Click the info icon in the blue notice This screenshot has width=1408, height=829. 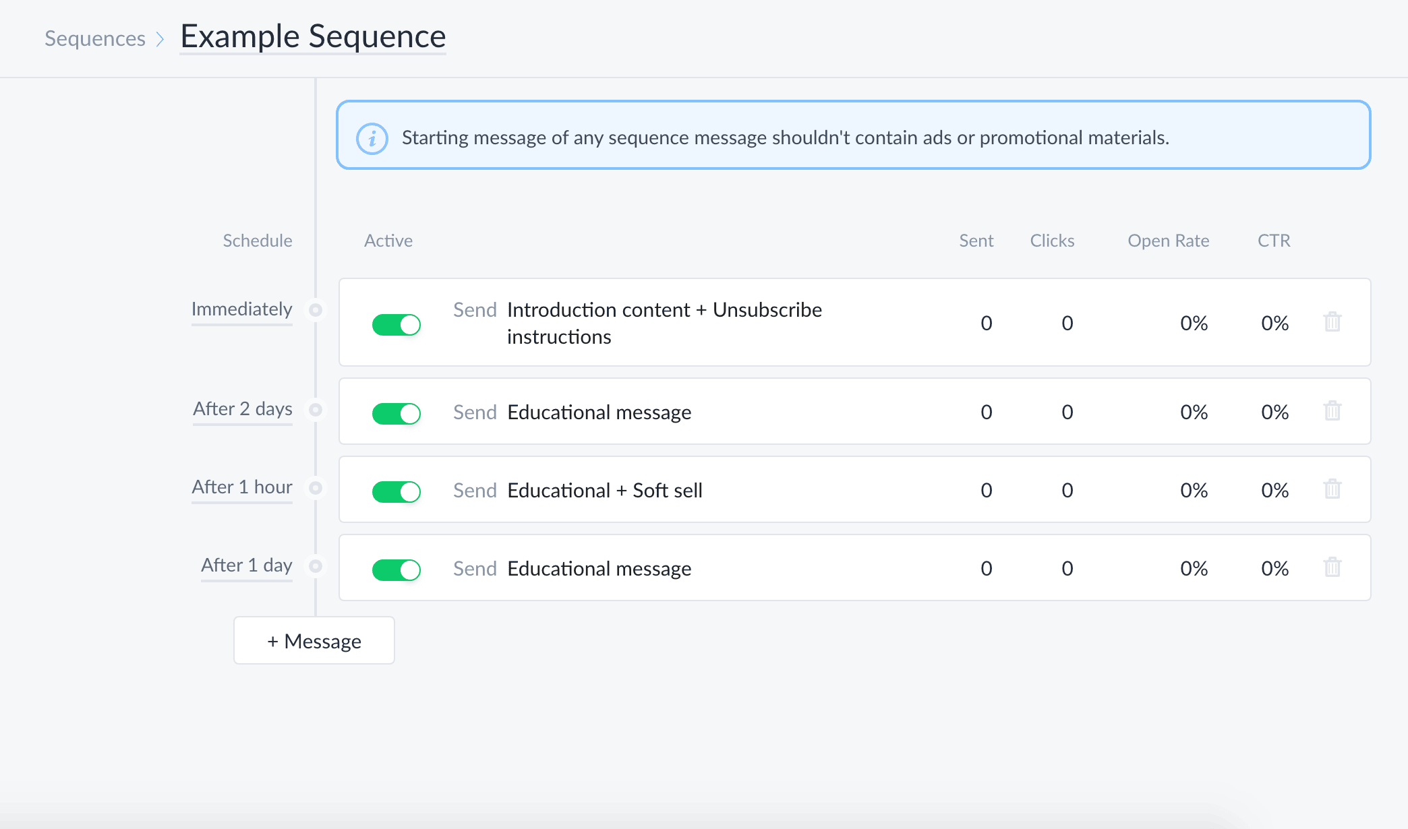point(372,139)
